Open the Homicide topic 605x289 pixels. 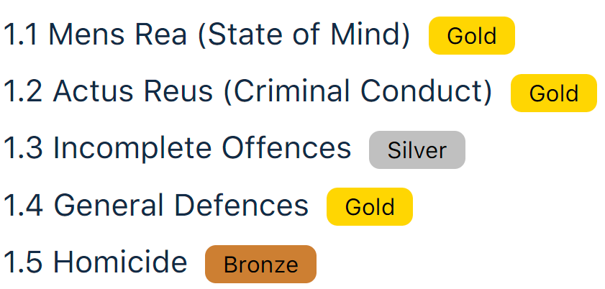click(95, 263)
